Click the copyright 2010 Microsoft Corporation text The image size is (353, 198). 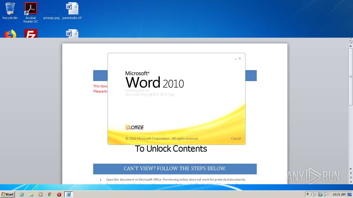(162, 139)
